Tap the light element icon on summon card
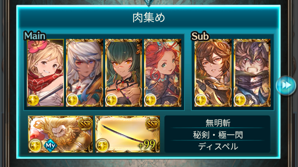The height and width of the screenshot is (167, 298). (x=35, y=145)
